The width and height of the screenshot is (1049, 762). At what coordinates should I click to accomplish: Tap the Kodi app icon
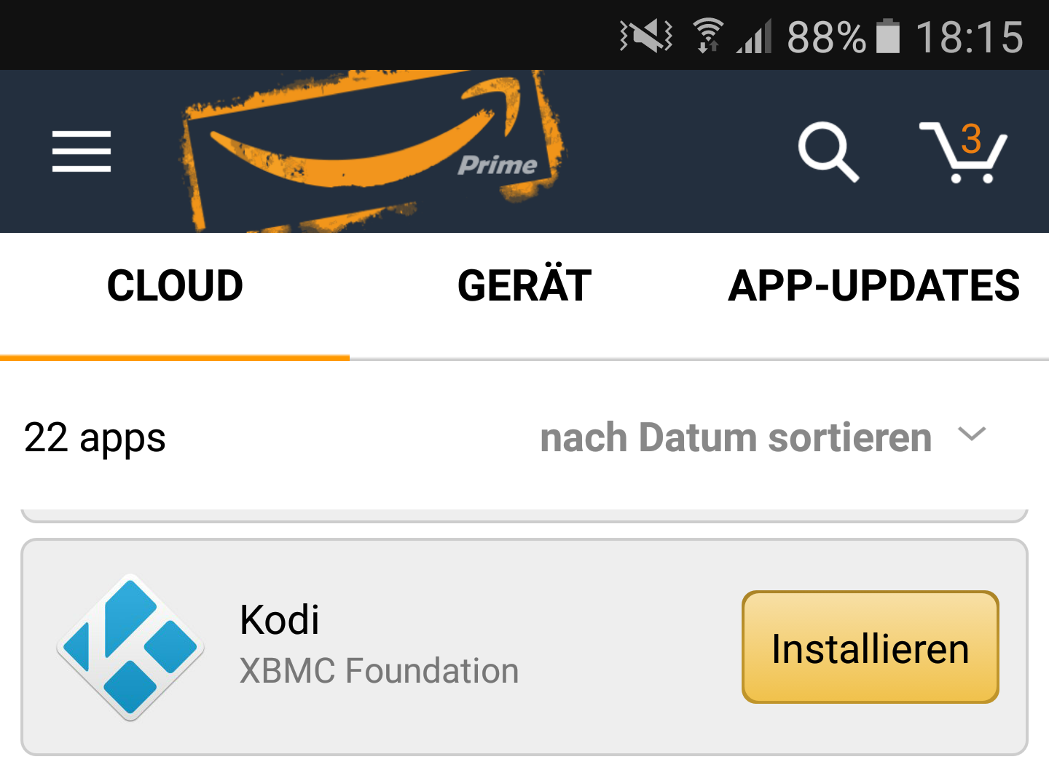130,647
